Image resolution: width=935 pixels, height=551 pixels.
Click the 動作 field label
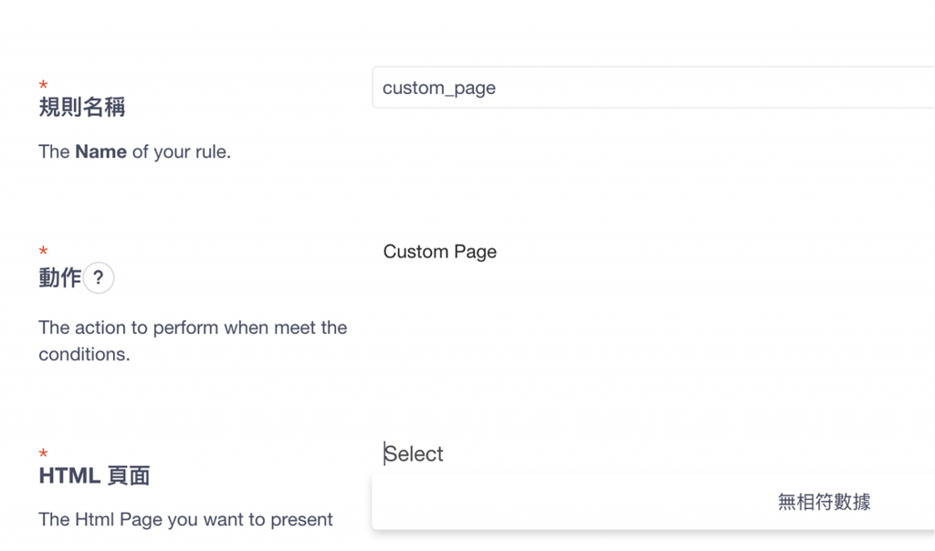coord(59,278)
